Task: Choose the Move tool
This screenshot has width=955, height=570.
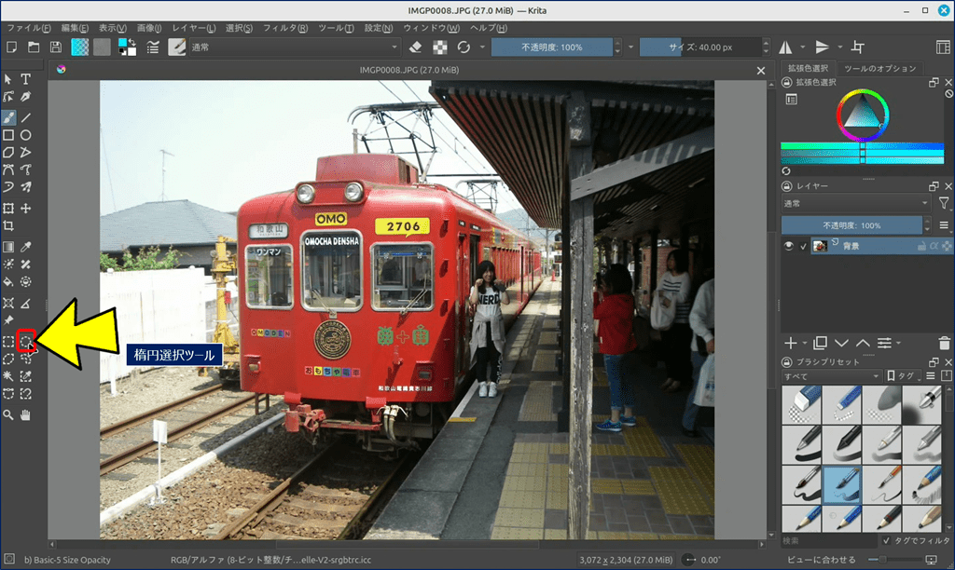Action: pos(26,209)
